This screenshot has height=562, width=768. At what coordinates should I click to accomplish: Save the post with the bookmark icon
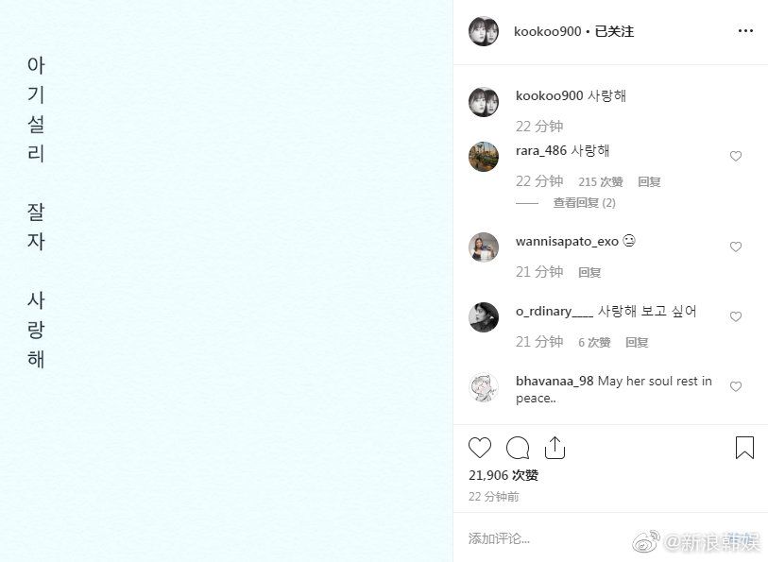(744, 448)
